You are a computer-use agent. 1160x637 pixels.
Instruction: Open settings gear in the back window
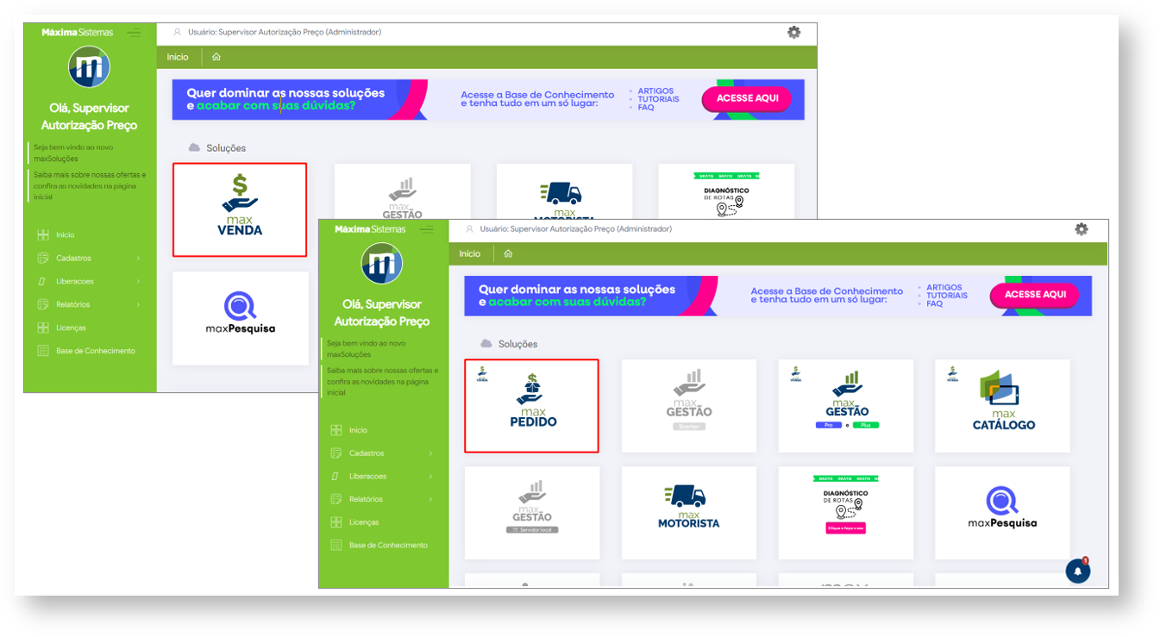[x=793, y=32]
